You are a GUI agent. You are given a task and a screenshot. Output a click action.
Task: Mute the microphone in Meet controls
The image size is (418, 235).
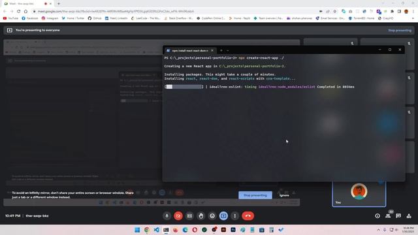click(x=167, y=216)
